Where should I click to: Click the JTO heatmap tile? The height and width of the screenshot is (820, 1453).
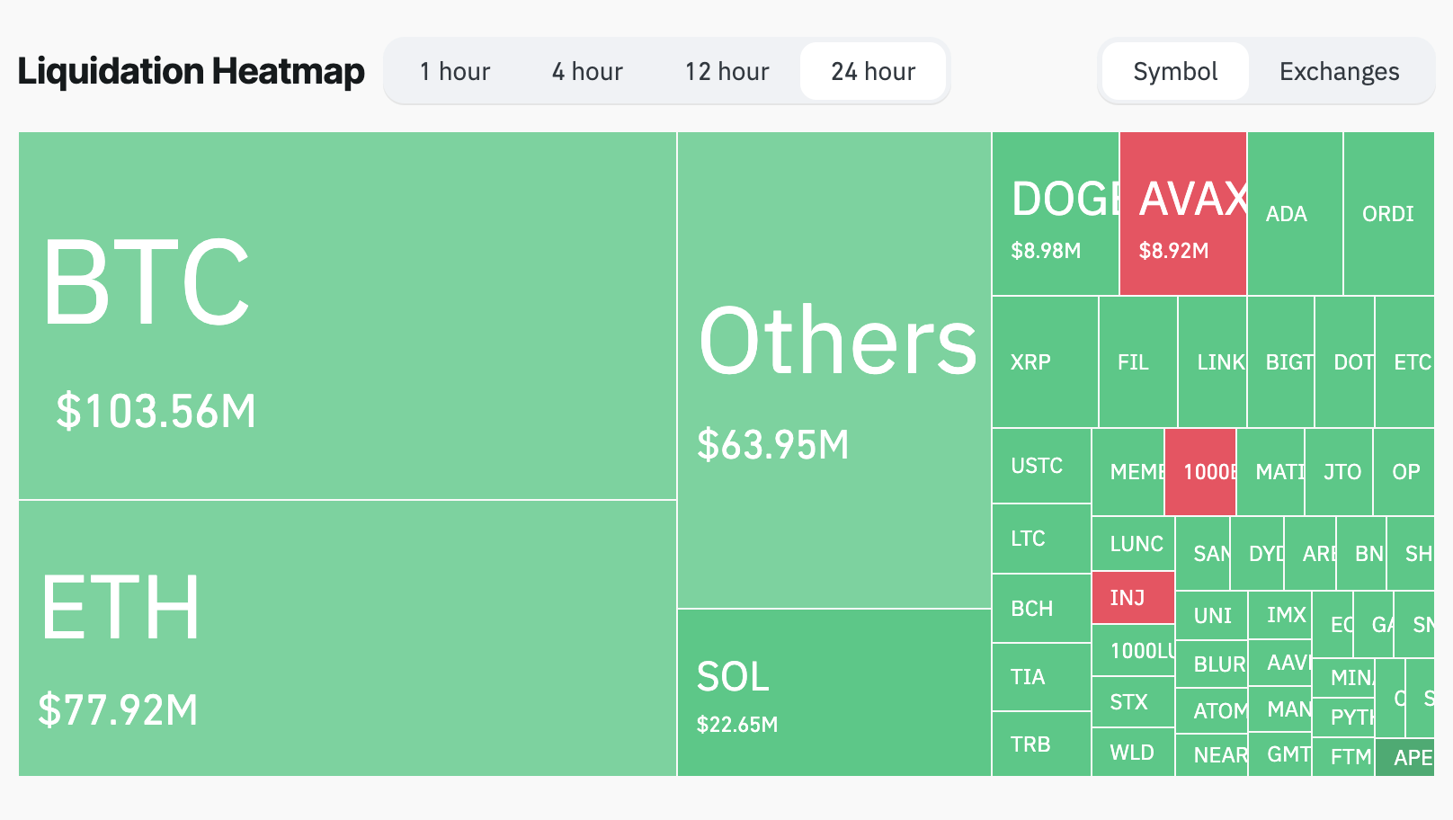[1339, 472]
